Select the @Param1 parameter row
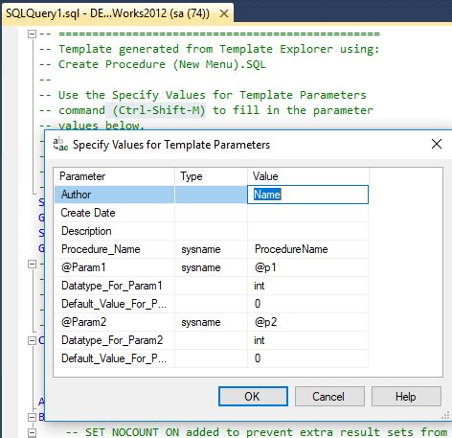 tap(211, 267)
